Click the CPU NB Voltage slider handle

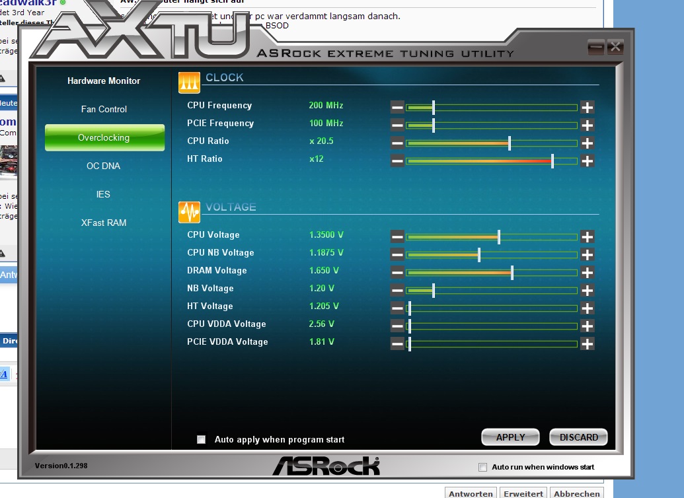(479, 255)
